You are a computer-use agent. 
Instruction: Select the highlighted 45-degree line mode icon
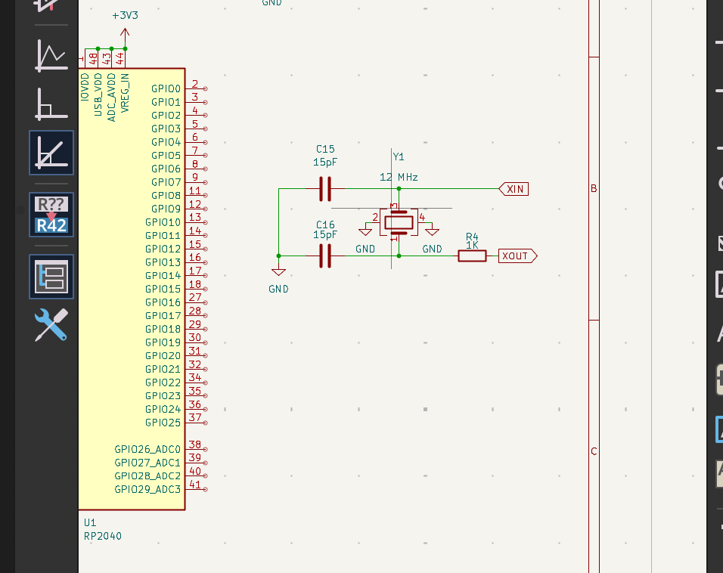pos(50,153)
